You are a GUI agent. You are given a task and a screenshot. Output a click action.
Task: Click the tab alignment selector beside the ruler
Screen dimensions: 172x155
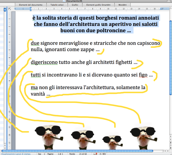(10, 9)
